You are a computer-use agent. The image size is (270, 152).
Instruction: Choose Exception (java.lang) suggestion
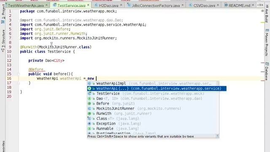(x=153, y=124)
